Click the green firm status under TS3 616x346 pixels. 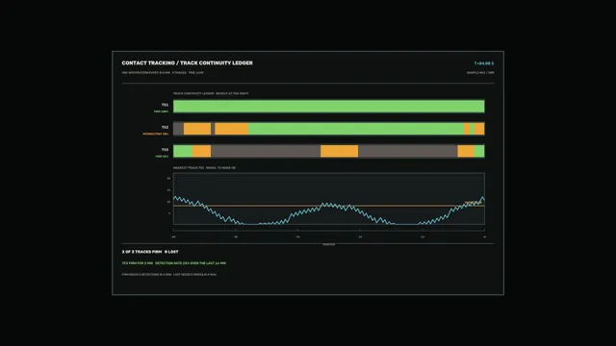click(x=162, y=156)
